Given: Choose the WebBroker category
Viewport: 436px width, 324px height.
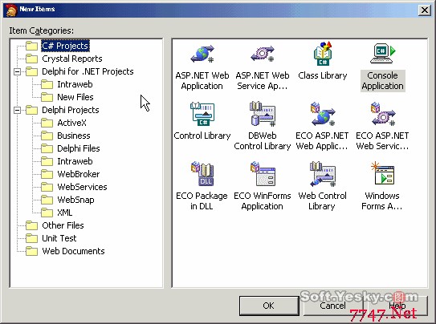Looking at the screenshot, I should click(x=79, y=174).
